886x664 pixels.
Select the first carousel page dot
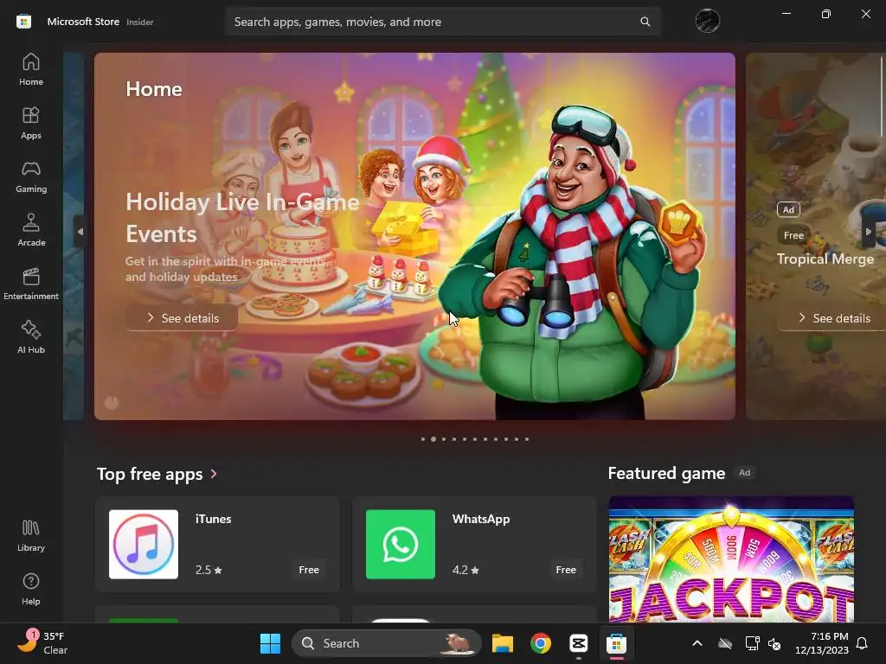[422, 438]
